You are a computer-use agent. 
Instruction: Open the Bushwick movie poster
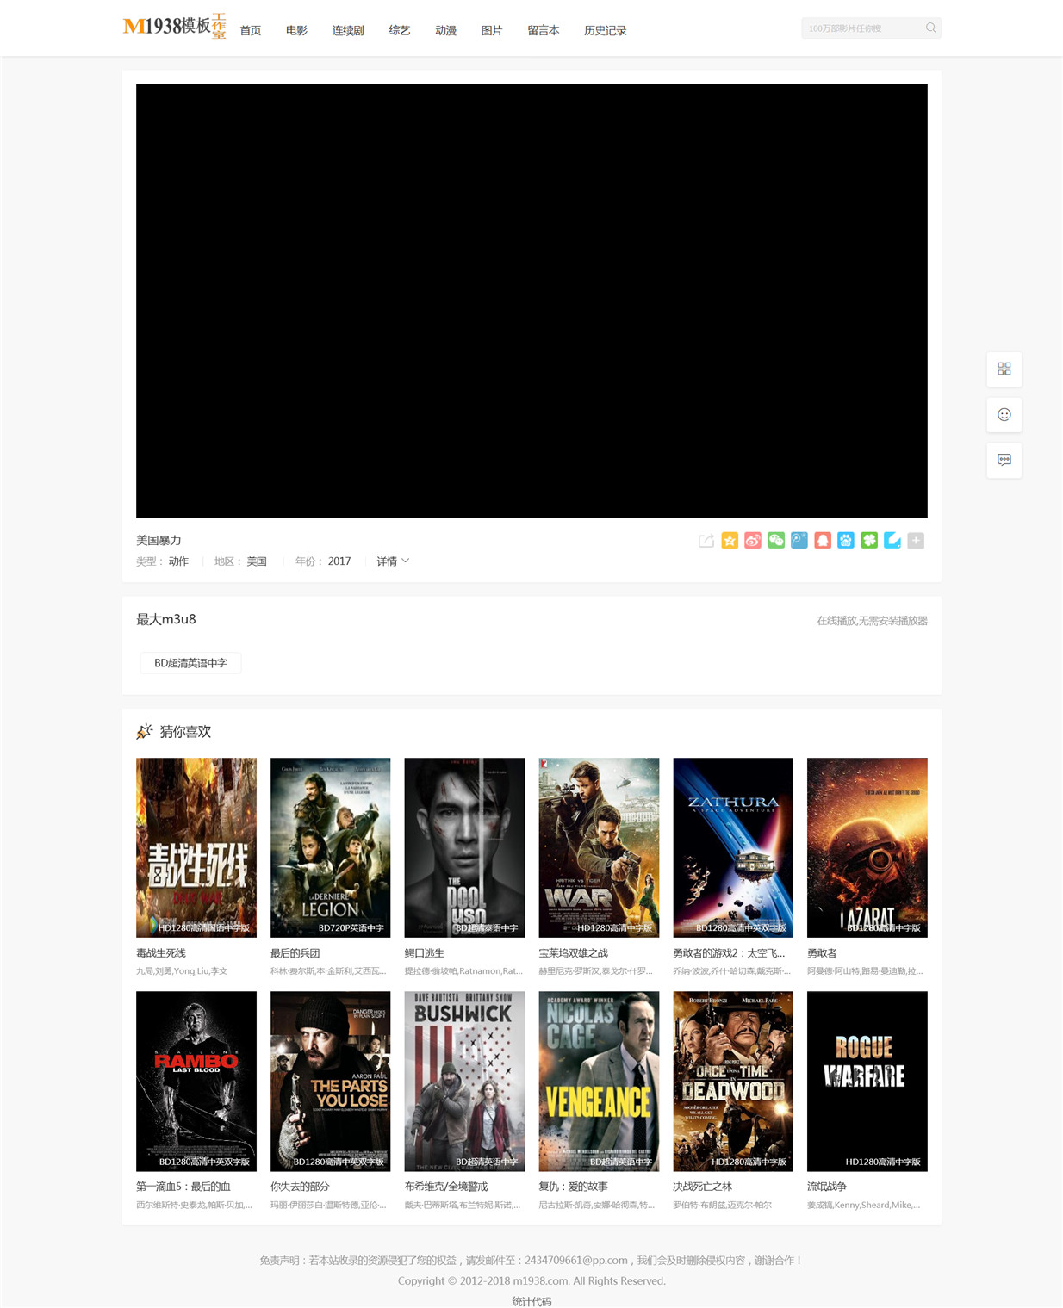[x=464, y=1081]
